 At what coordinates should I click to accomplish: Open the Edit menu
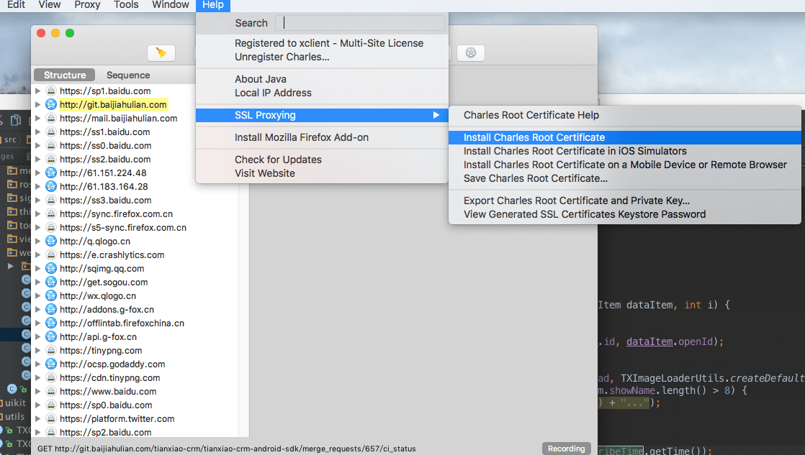click(x=16, y=4)
